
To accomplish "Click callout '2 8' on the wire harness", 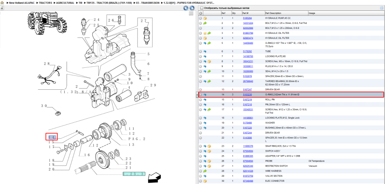I will (x=47, y=64).
